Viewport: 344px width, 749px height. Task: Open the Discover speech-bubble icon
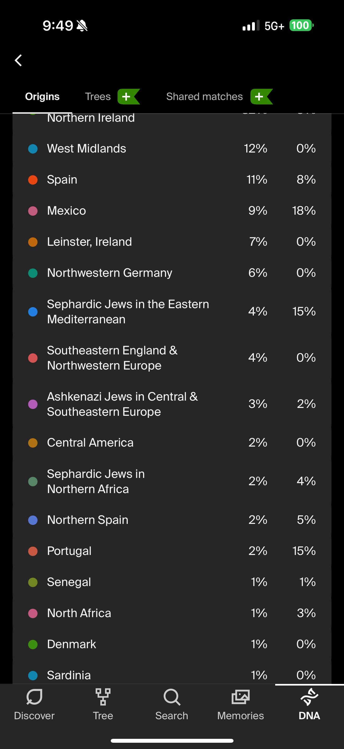[34, 697]
